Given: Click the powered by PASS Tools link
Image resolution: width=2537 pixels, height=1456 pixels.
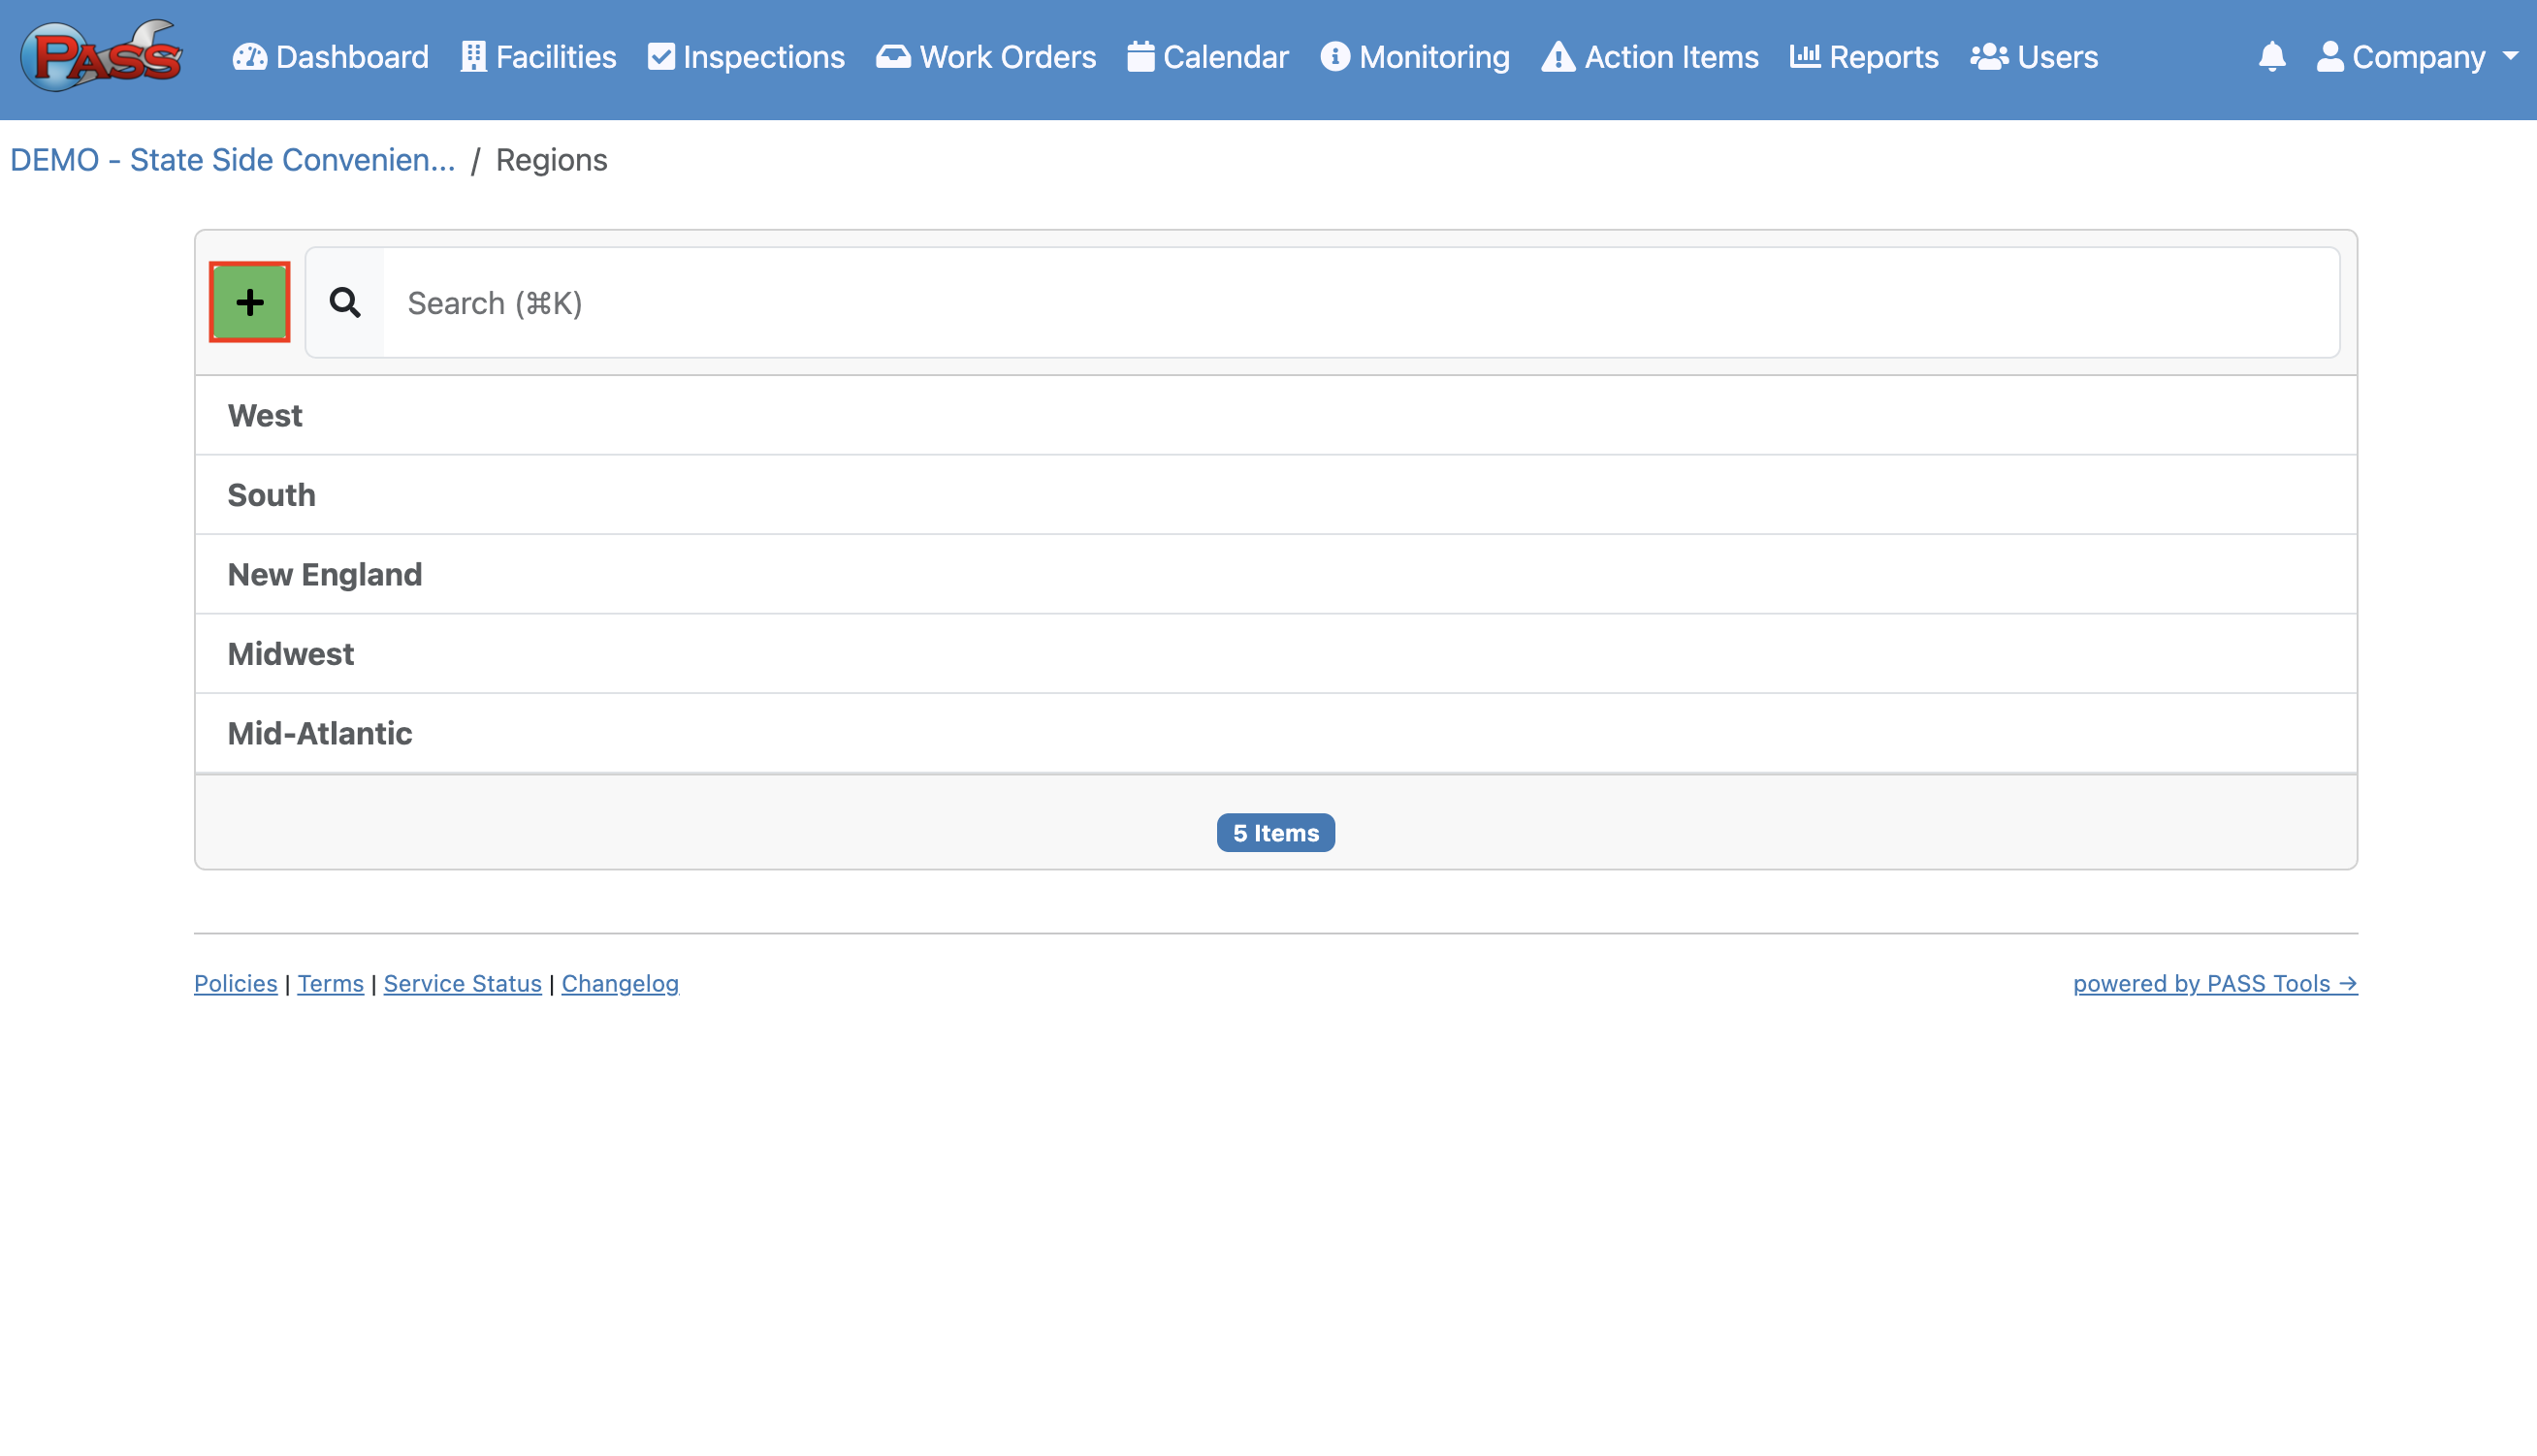Looking at the screenshot, I should [2214, 983].
